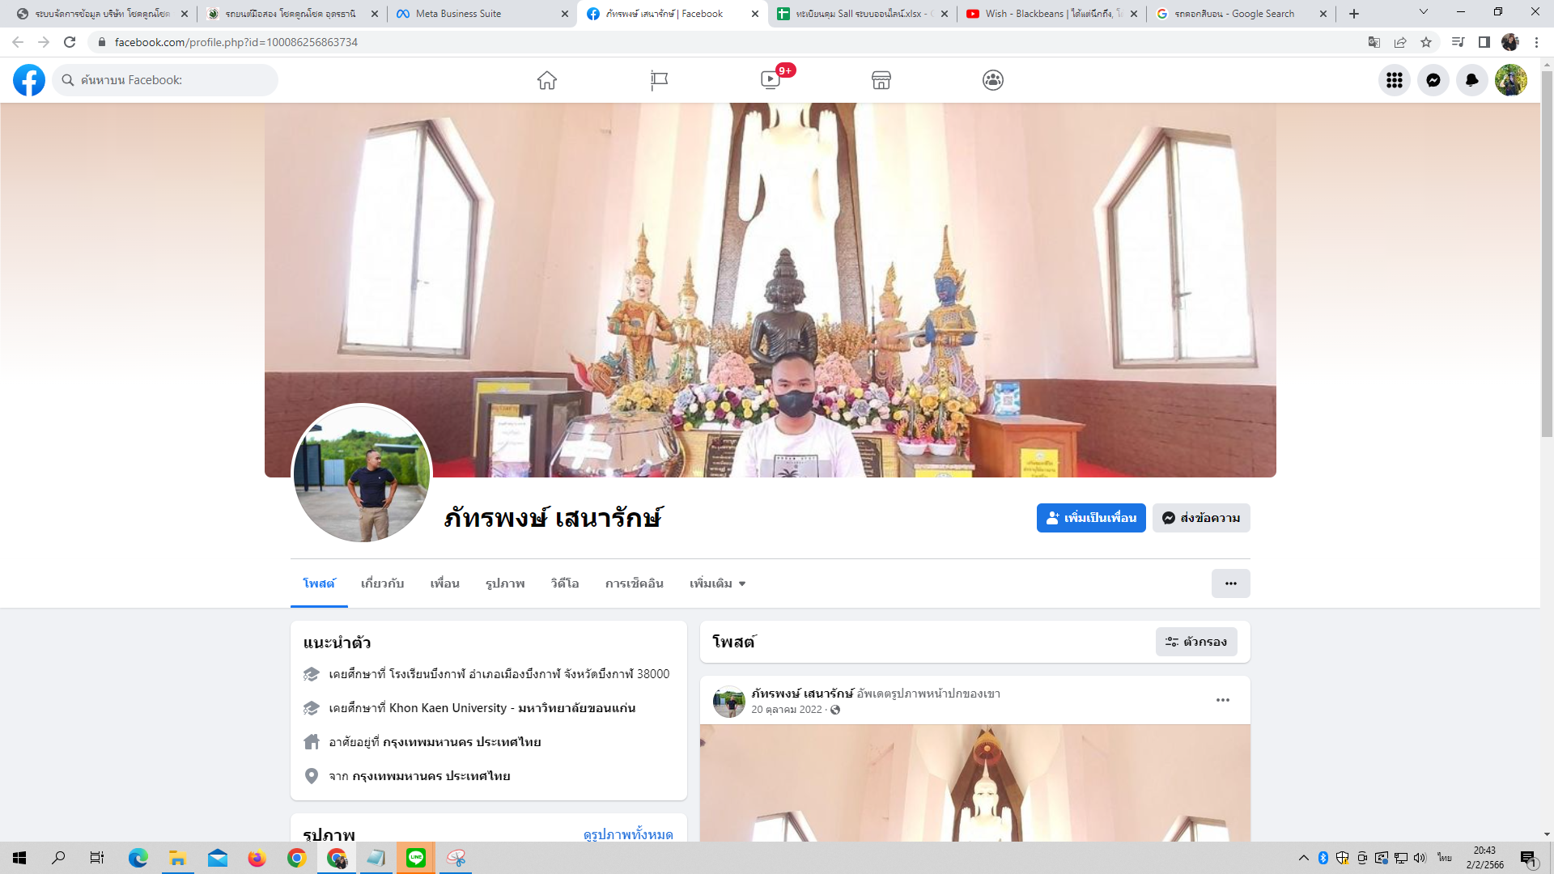Open Facebook Watch video icon

pyautogui.click(x=771, y=80)
